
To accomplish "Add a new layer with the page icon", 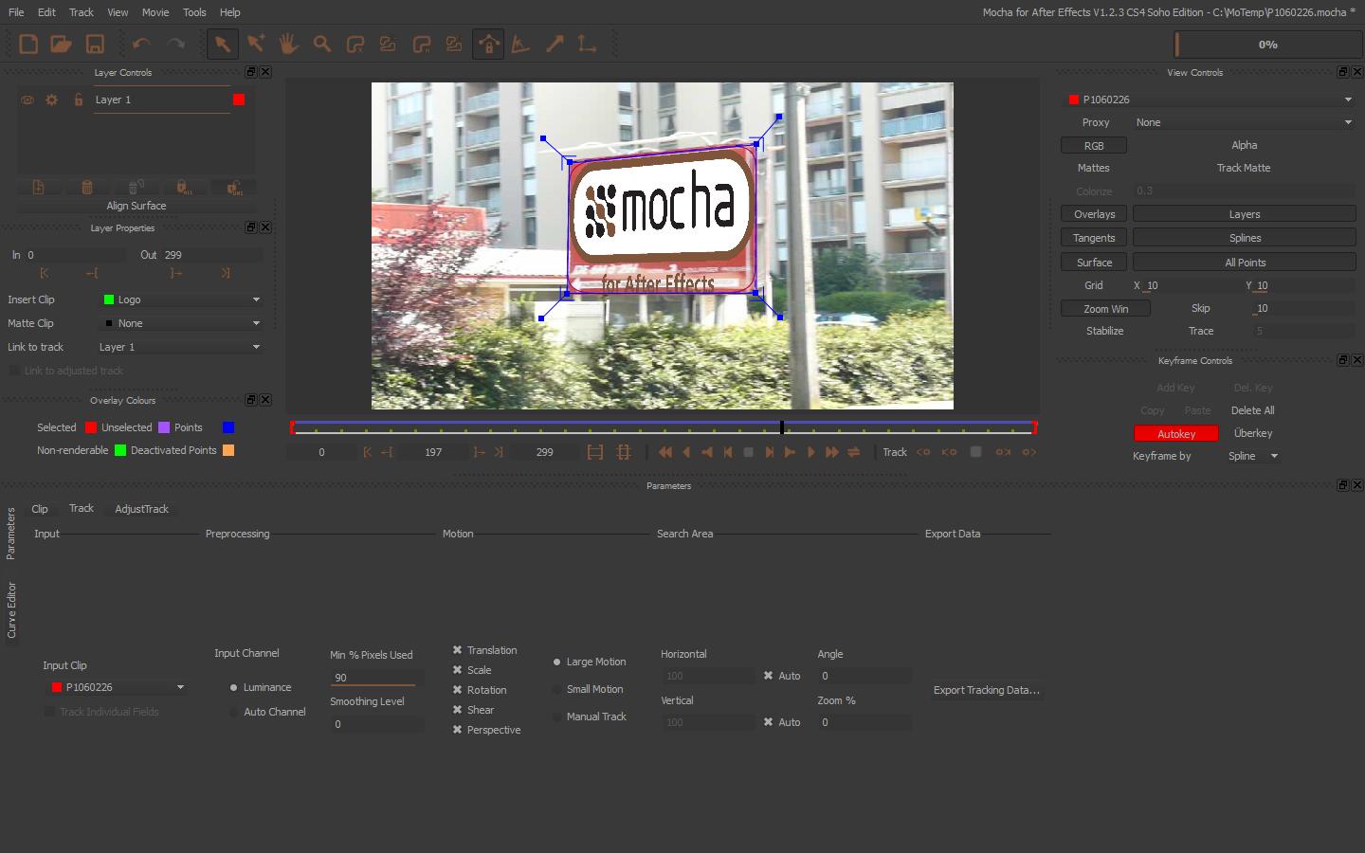I will tap(39, 188).
